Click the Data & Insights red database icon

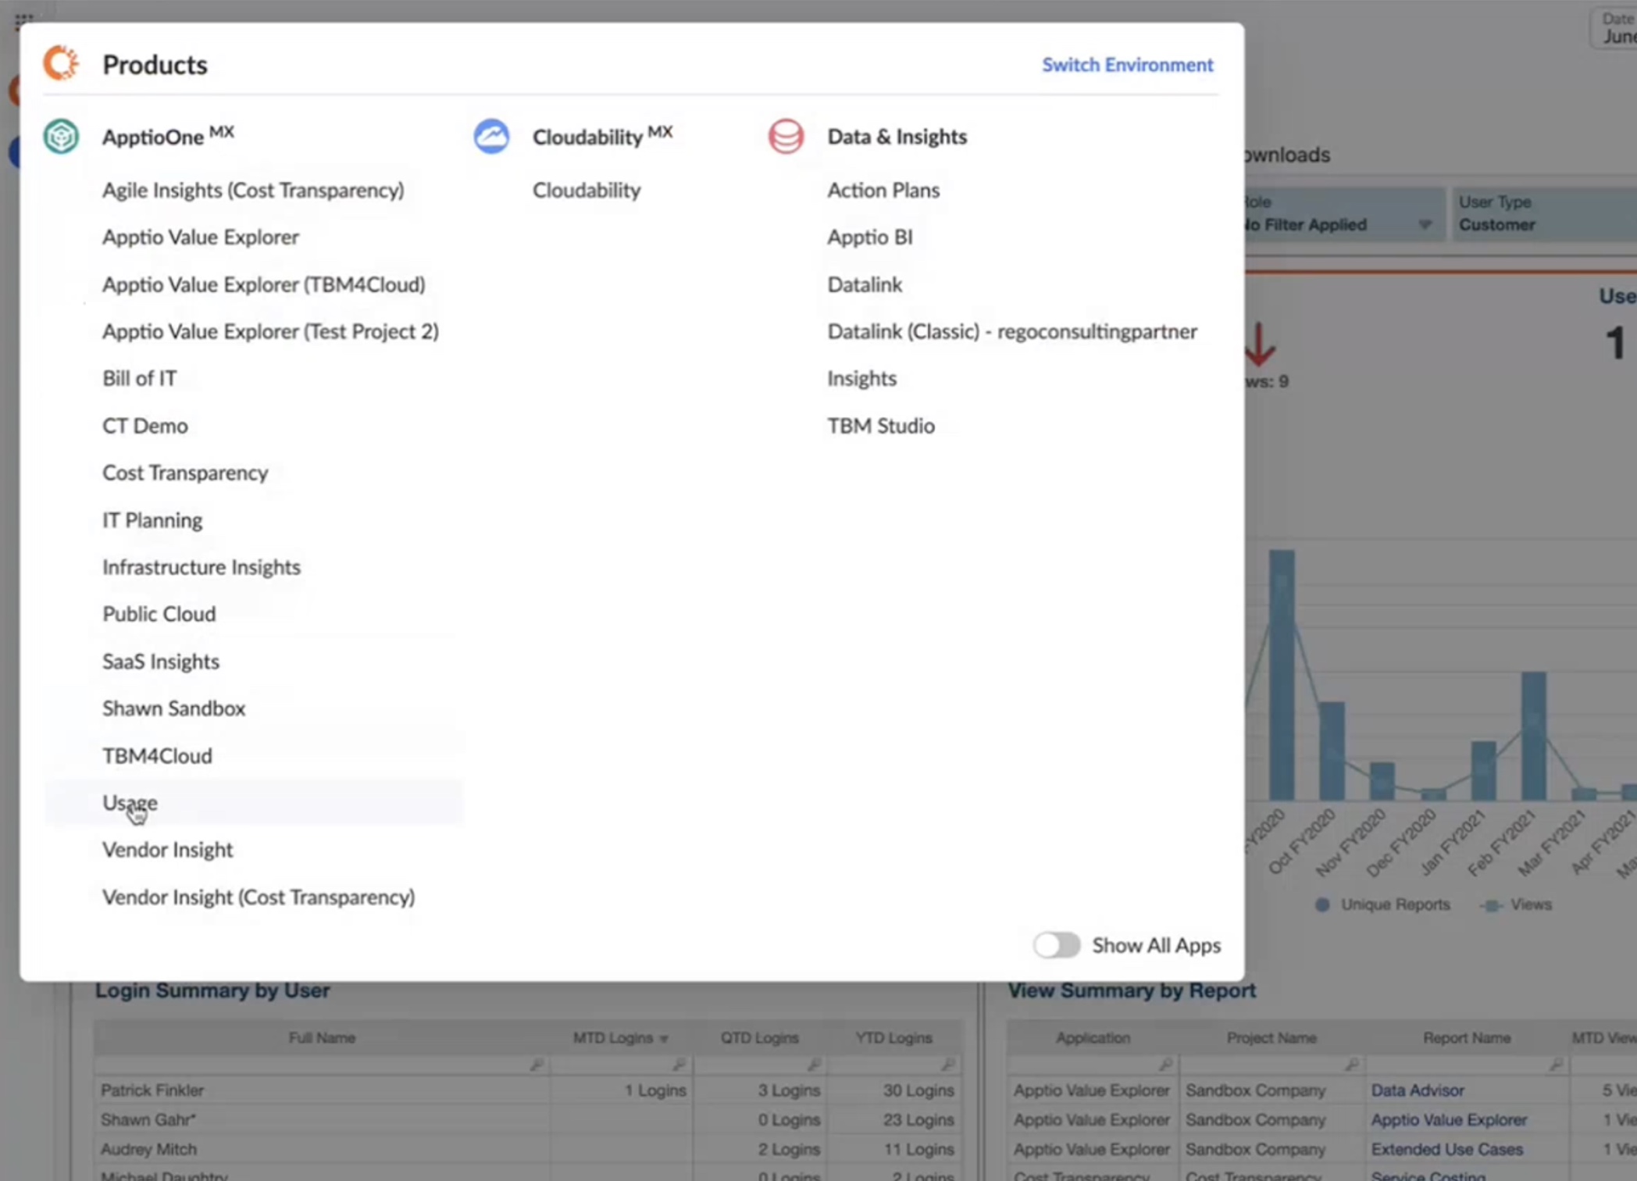click(786, 137)
